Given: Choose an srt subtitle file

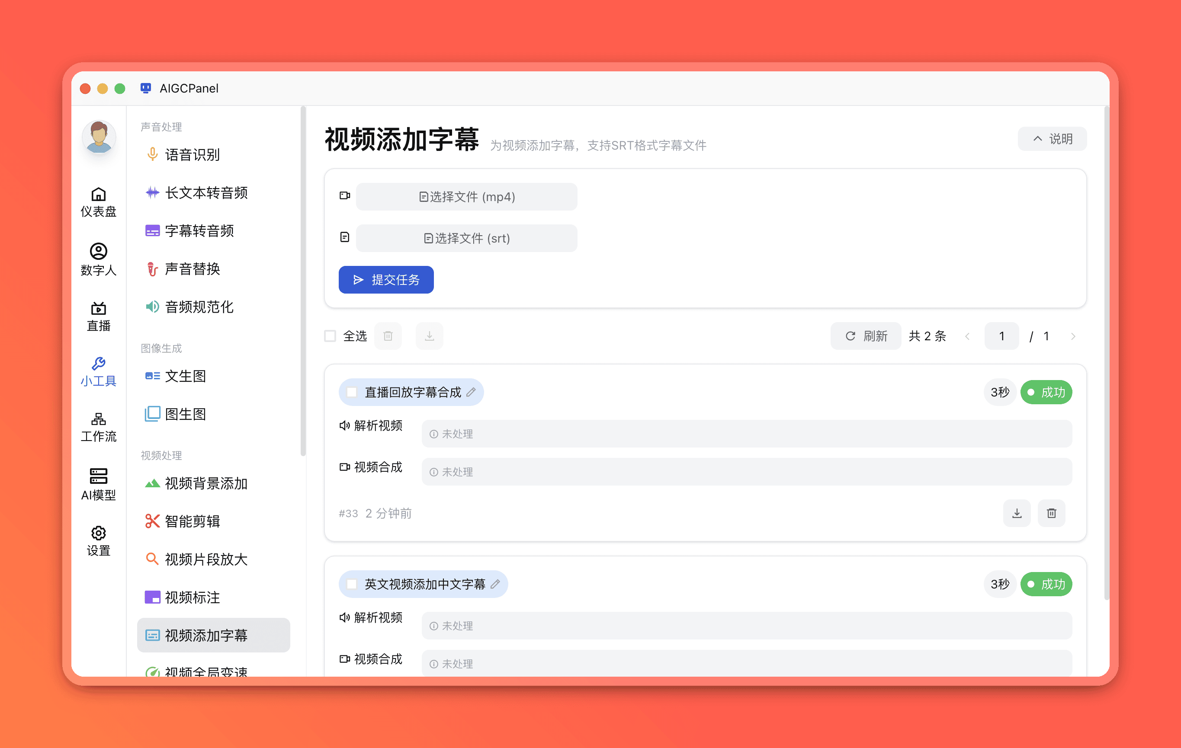Looking at the screenshot, I should (466, 238).
